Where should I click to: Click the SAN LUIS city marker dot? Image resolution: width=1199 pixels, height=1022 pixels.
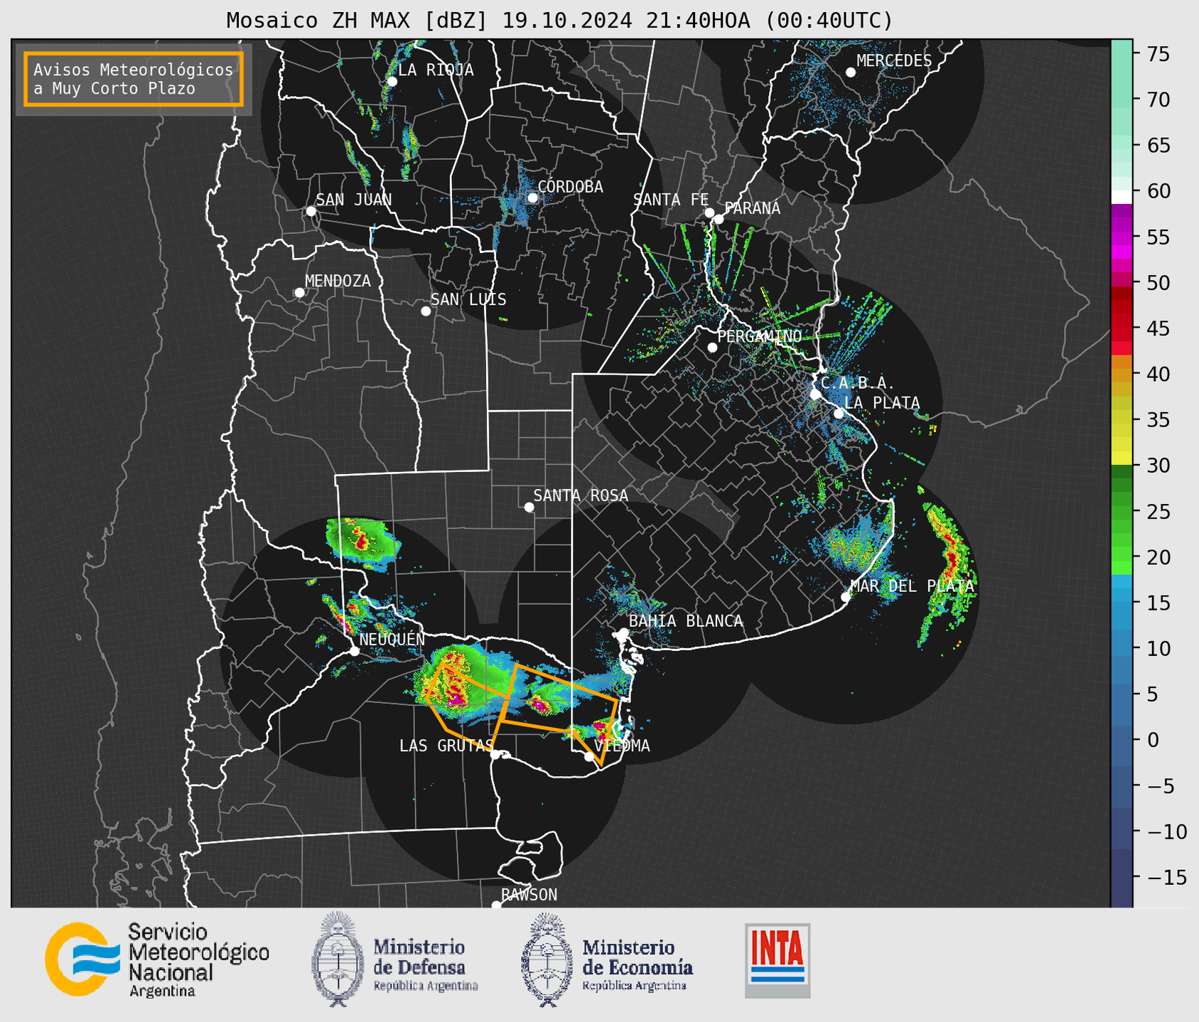[x=426, y=311]
